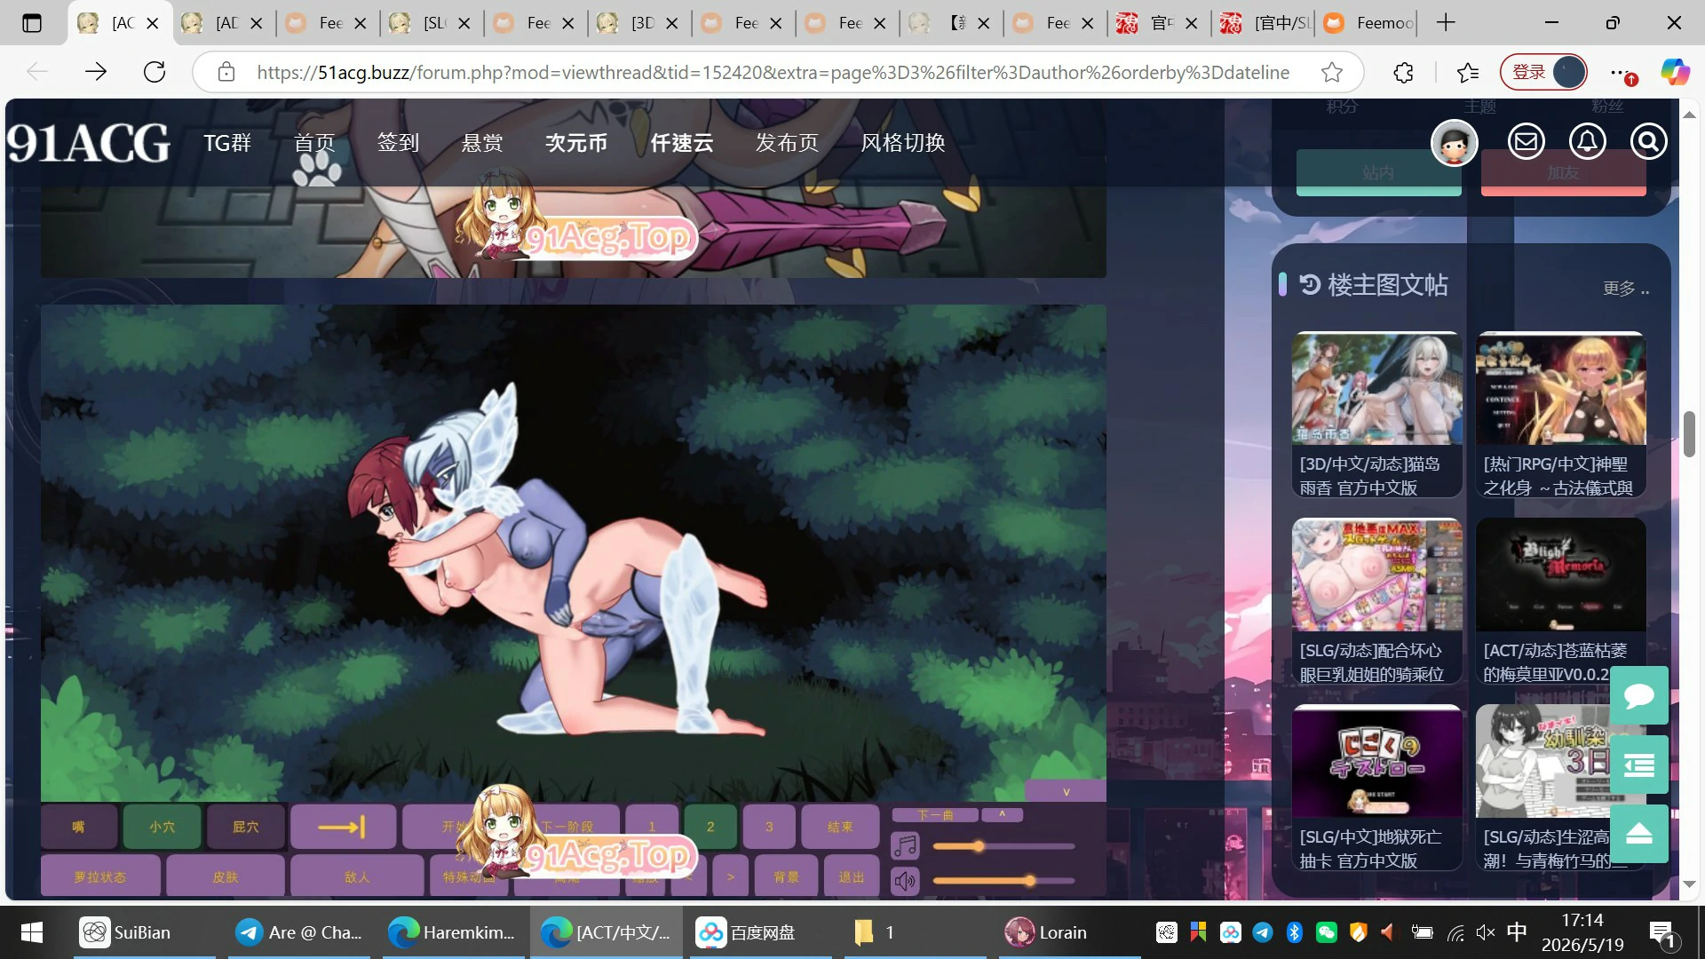Open the 猫岛雨香 post thumbnail
The width and height of the screenshot is (1705, 959).
1377,388
